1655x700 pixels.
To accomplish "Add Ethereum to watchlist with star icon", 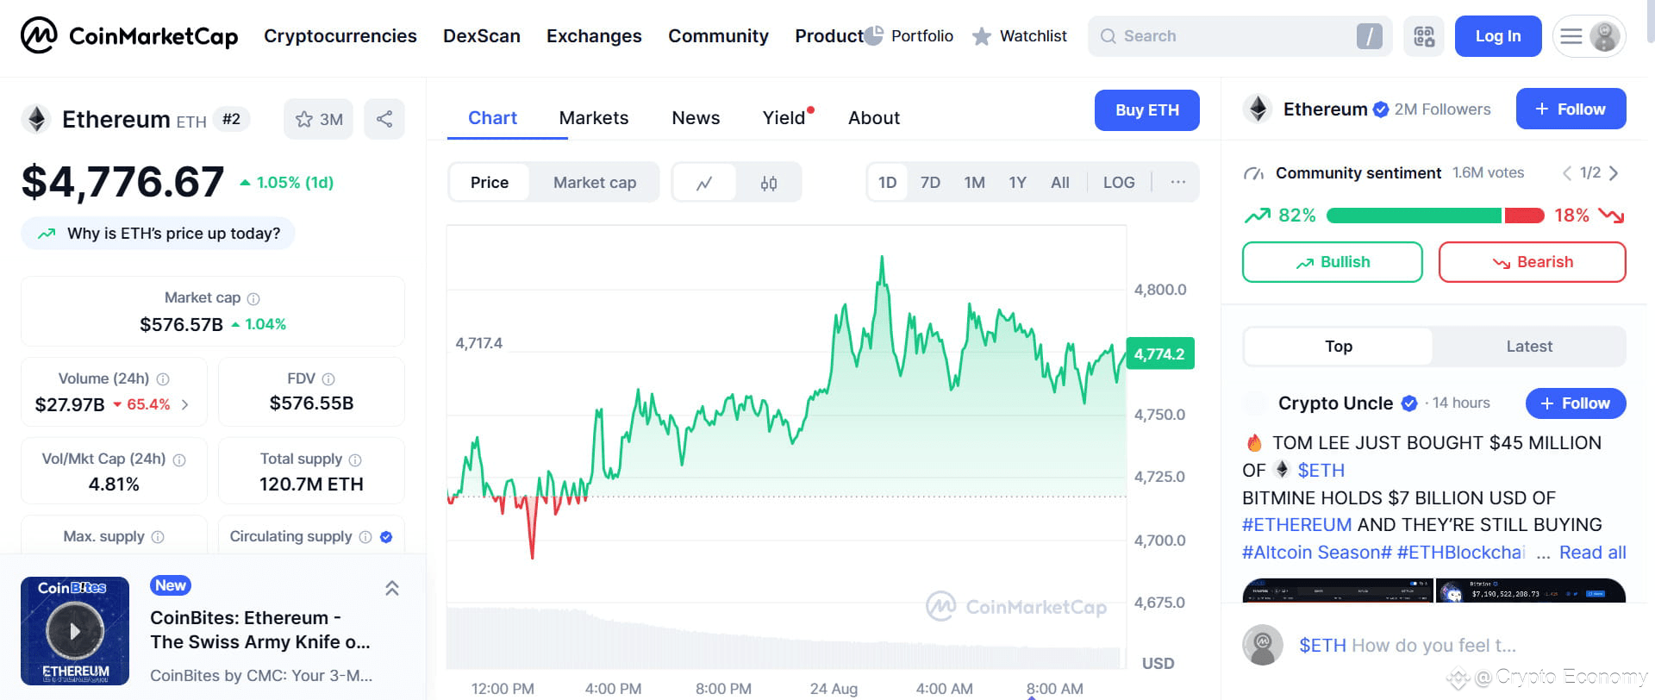I will (318, 119).
